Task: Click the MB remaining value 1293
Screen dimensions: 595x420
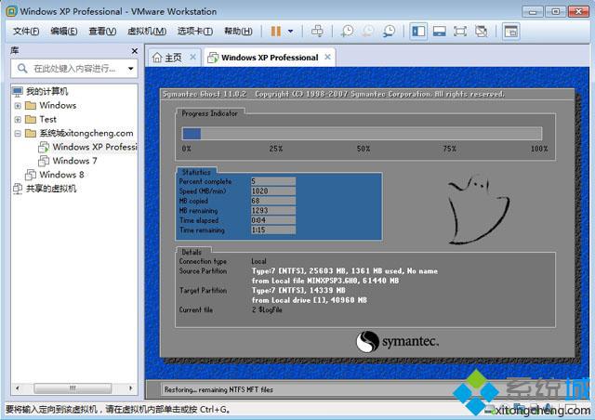Action: [273, 211]
